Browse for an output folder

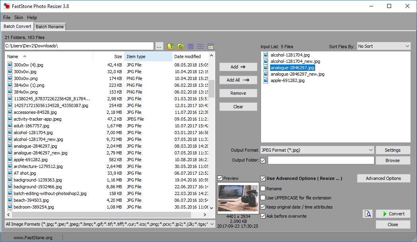coord(393,160)
